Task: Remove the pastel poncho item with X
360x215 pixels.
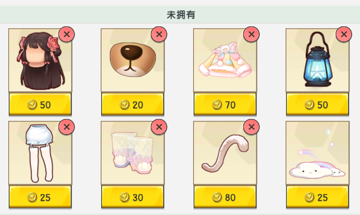Action: (x=252, y=34)
